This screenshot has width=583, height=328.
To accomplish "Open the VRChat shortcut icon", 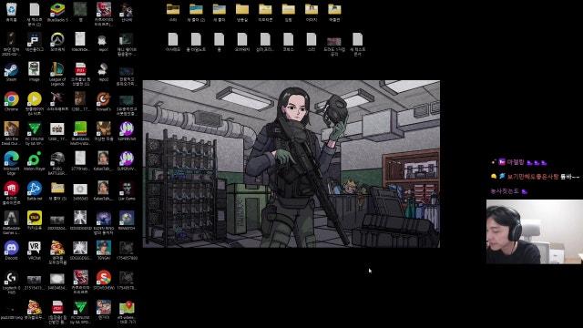I will click(x=35, y=250).
